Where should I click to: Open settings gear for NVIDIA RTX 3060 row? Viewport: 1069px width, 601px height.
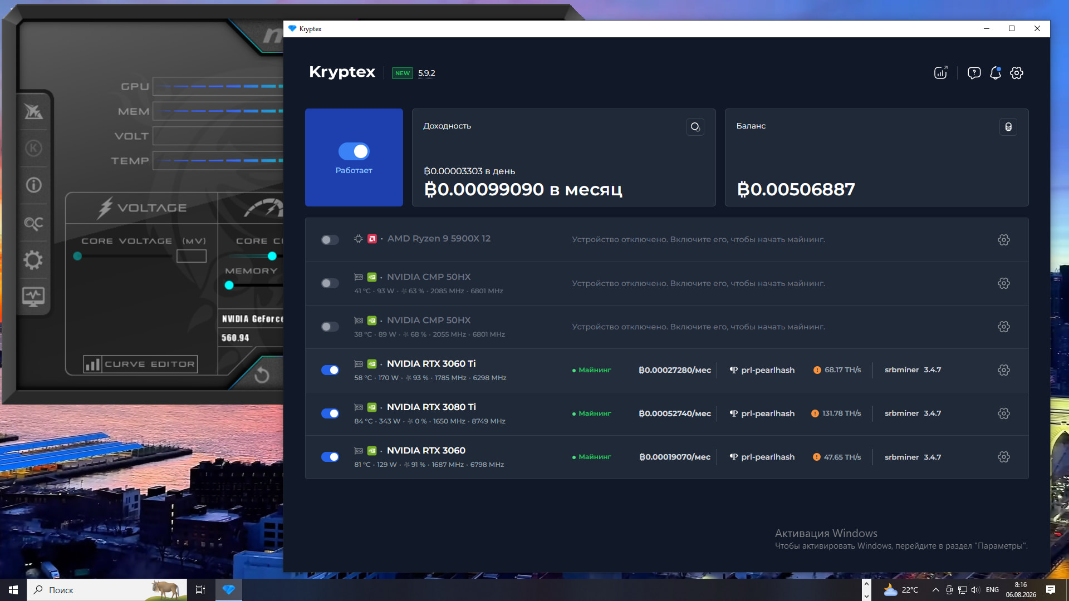[1004, 457]
